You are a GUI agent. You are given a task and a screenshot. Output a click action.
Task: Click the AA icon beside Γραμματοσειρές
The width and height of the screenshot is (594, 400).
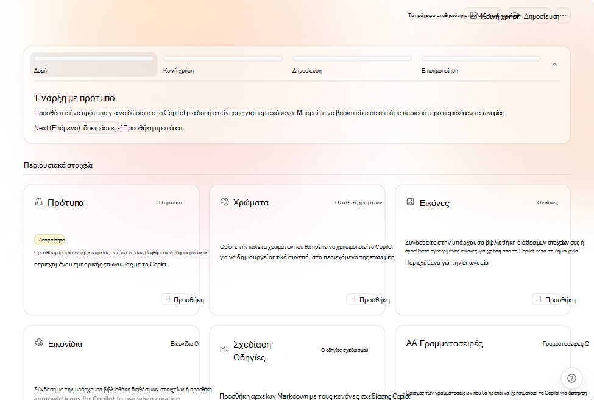coord(411,343)
